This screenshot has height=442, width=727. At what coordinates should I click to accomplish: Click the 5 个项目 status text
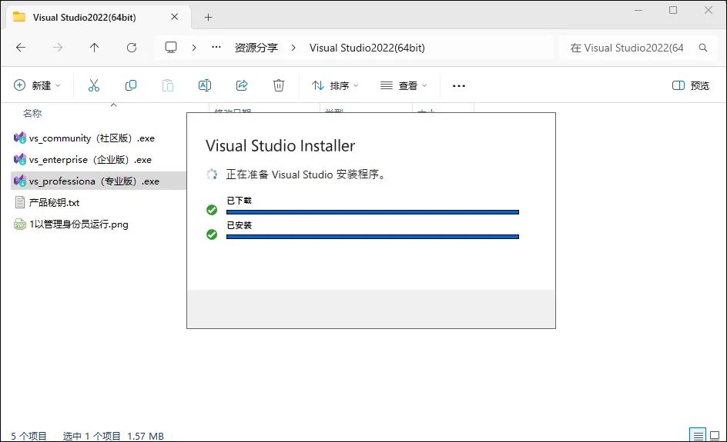pyautogui.click(x=28, y=436)
